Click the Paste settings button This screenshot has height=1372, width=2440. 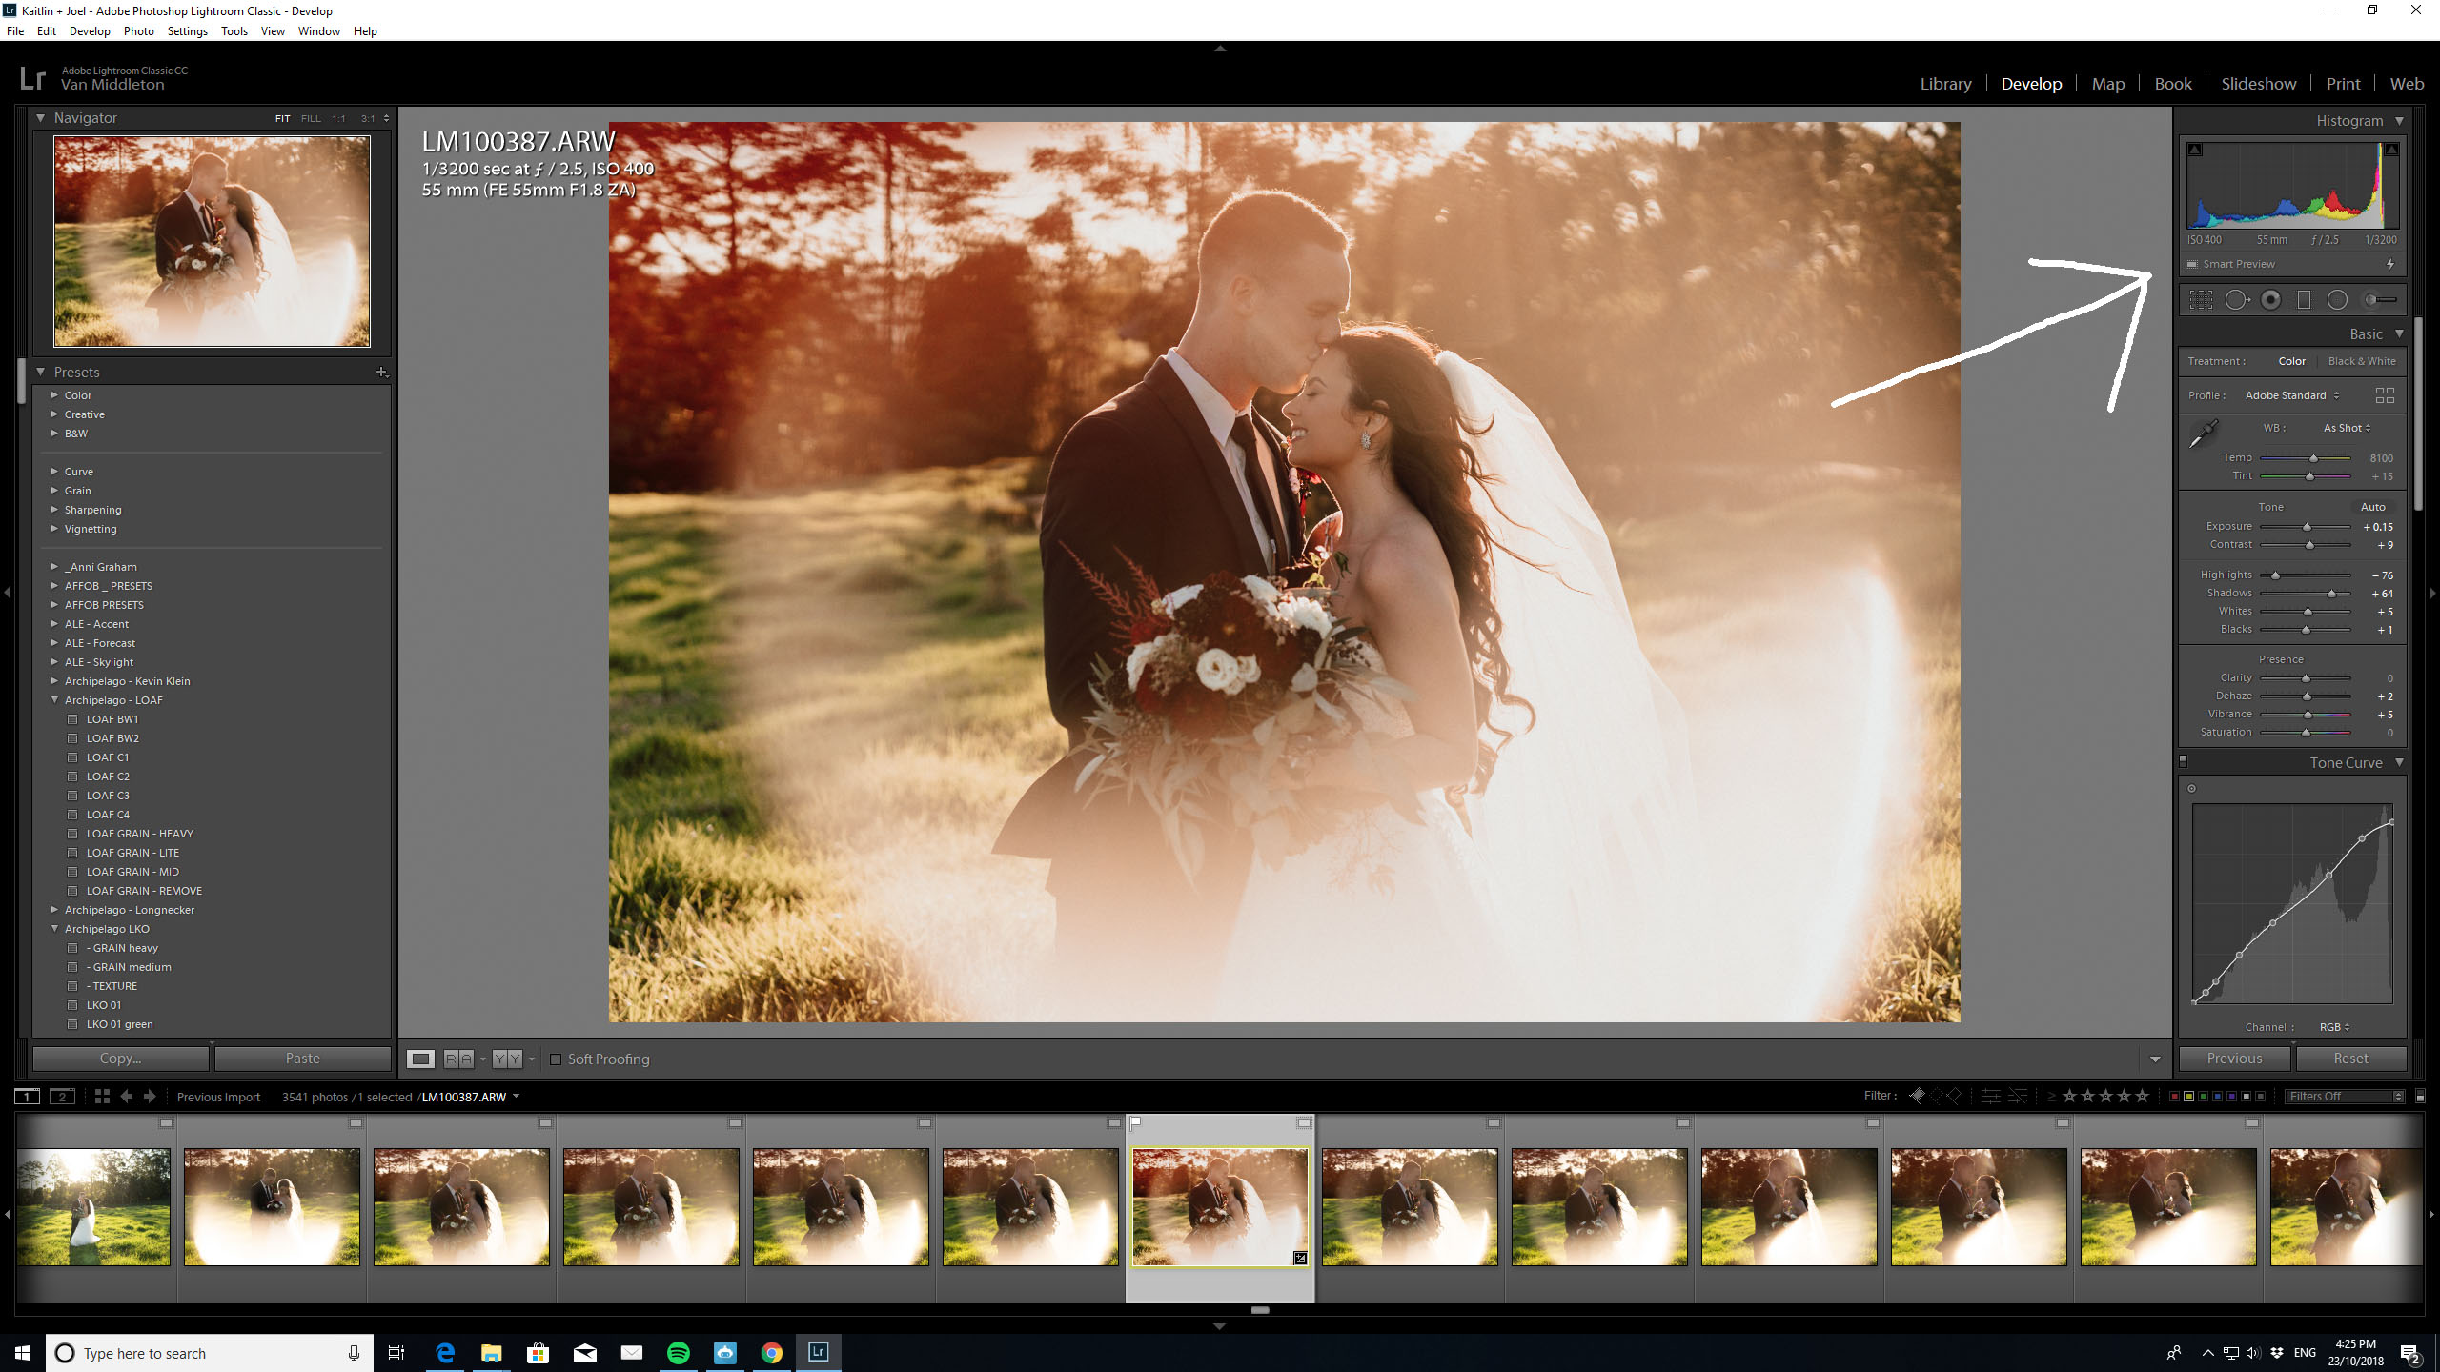pyautogui.click(x=302, y=1059)
